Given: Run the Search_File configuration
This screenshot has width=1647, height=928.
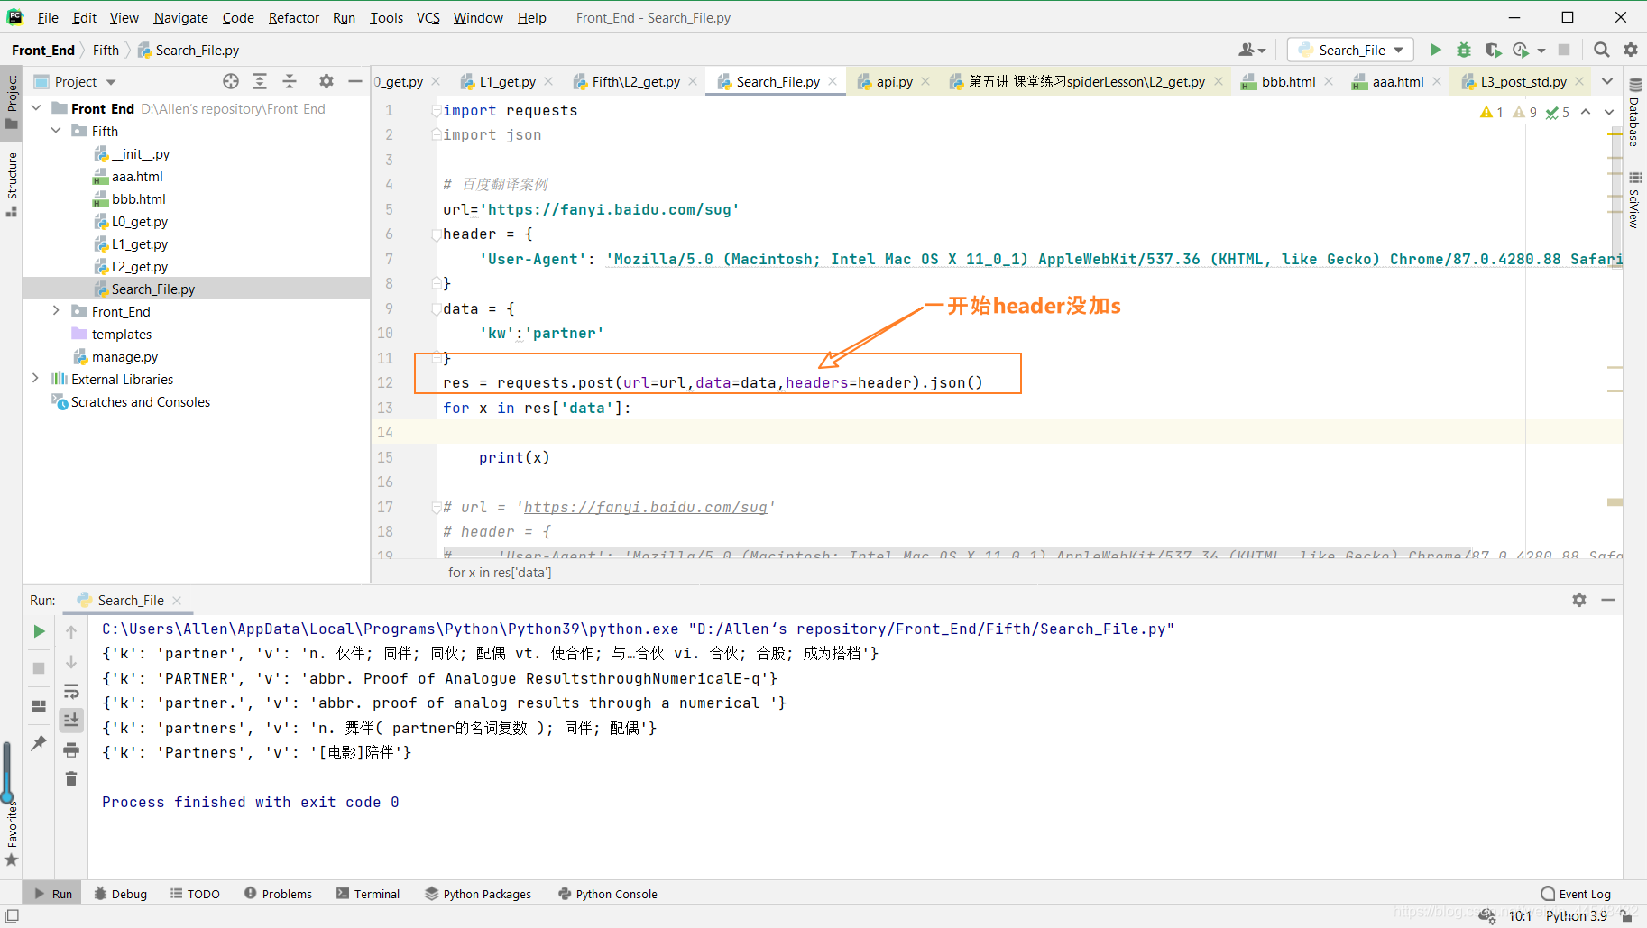Looking at the screenshot, I should coord(1435,50).
